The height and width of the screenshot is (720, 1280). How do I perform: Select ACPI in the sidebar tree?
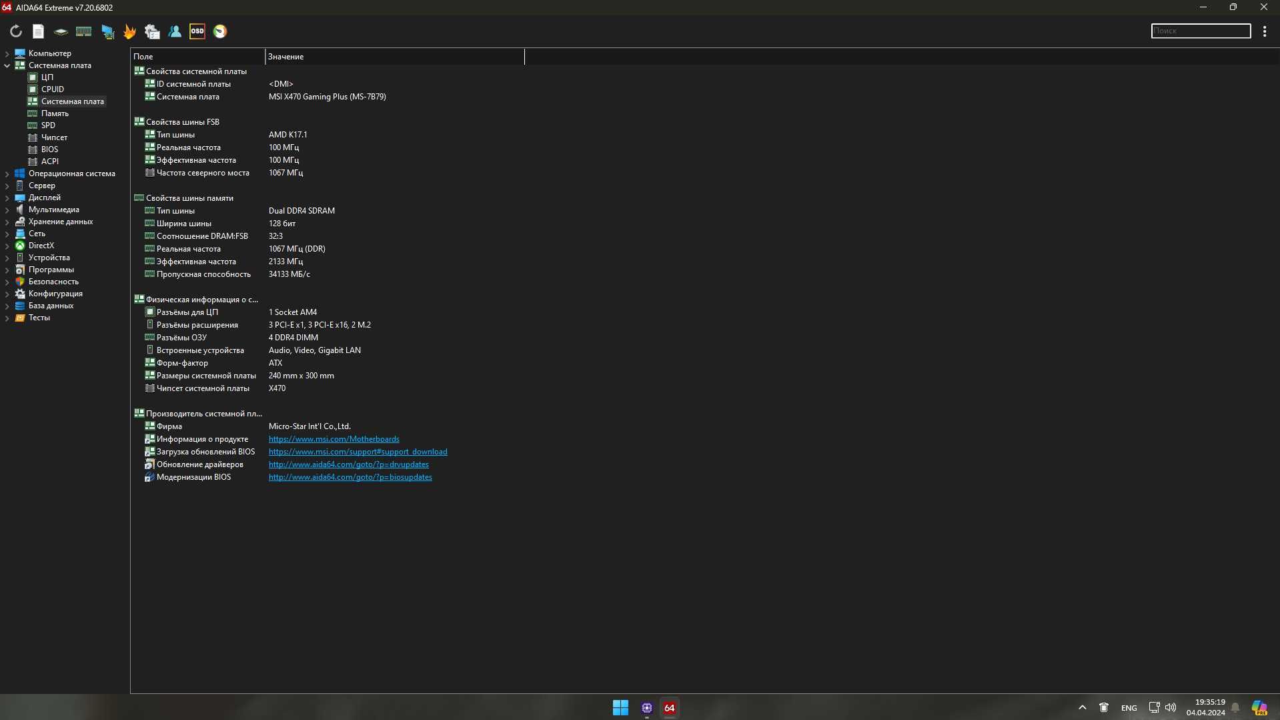coord(49,161)
